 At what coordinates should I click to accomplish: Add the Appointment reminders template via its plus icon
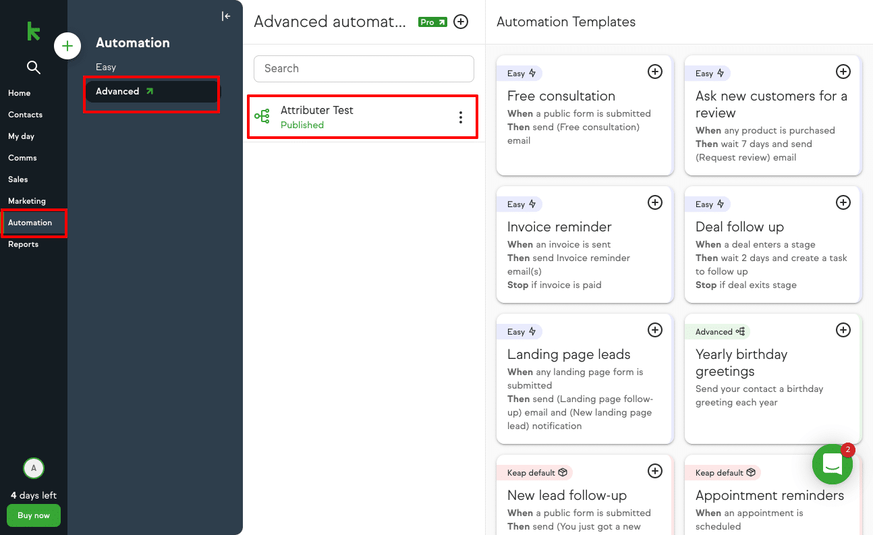tap(843, 471)
